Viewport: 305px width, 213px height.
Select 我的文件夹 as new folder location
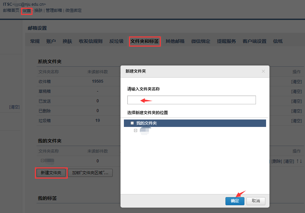[147, 123]
